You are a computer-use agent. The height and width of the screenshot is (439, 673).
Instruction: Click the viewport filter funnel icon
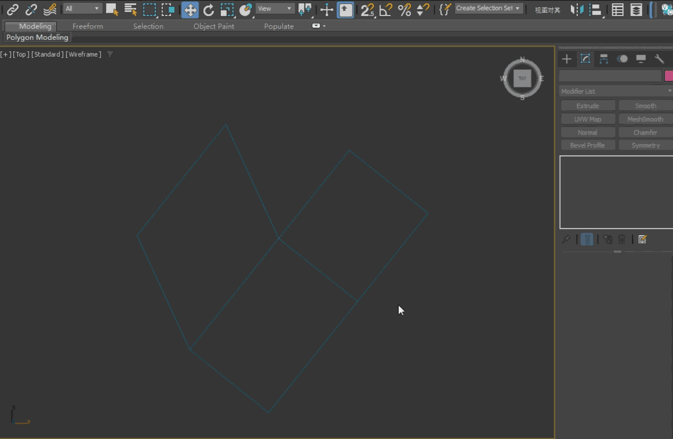[110, 54]
